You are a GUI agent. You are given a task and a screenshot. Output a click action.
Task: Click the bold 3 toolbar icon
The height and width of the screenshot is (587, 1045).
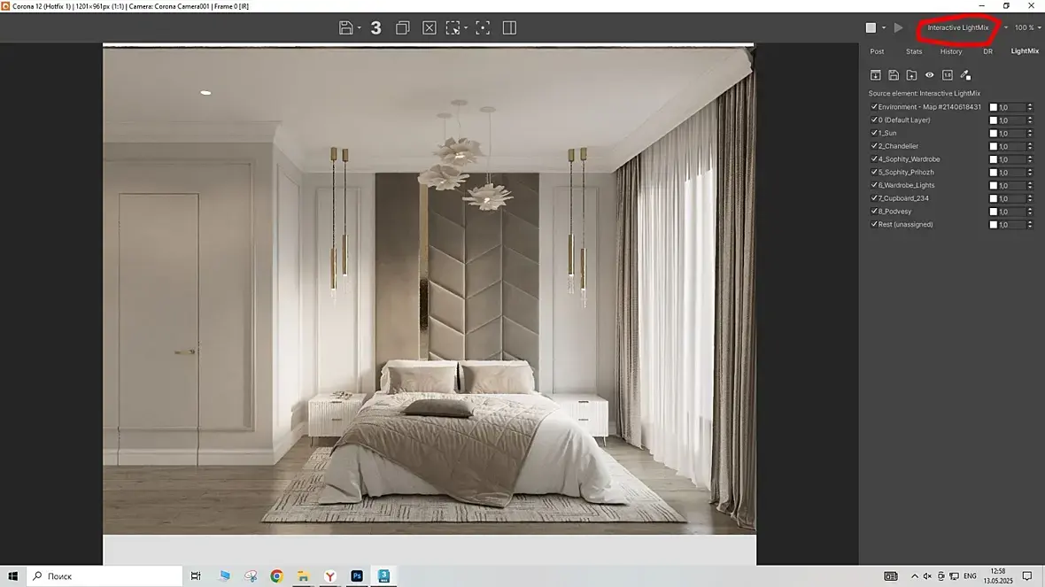[x=375, y=28]
